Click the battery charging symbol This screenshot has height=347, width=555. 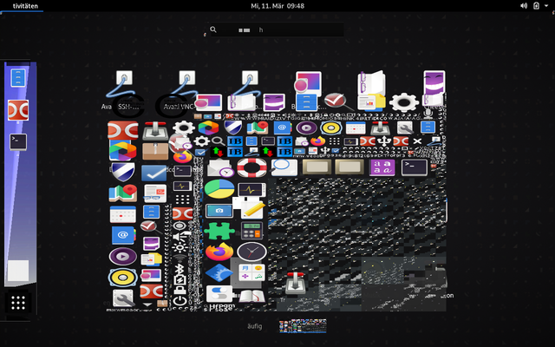pos(180,279)
